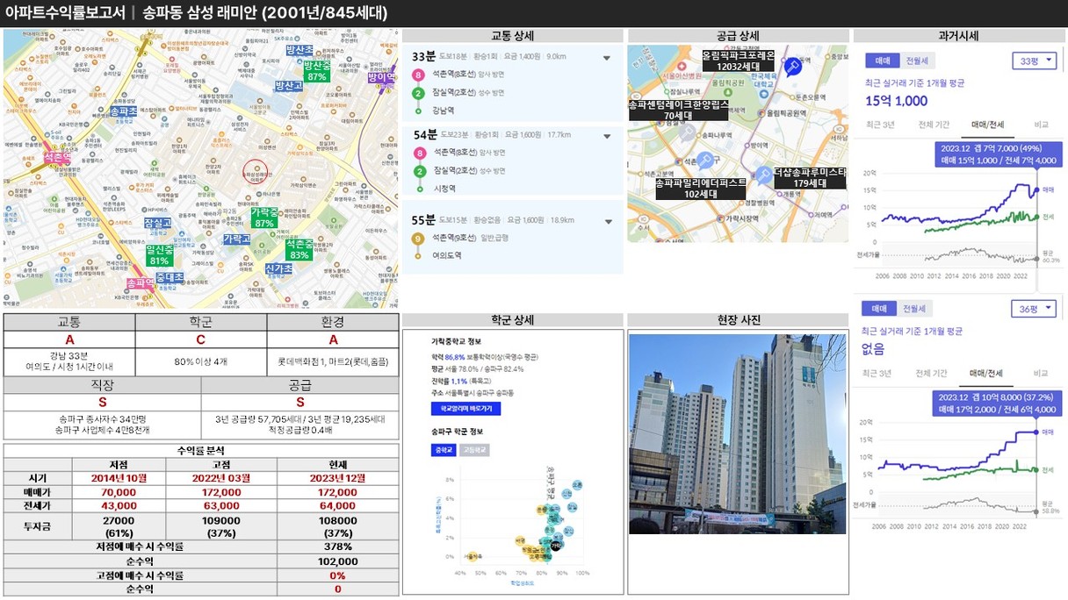Expand the 33분 Gangnam route details
The width and height of the screenshot is (1068, 600).
607,60
